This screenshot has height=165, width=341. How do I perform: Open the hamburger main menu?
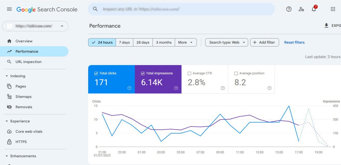click(9, 9)
